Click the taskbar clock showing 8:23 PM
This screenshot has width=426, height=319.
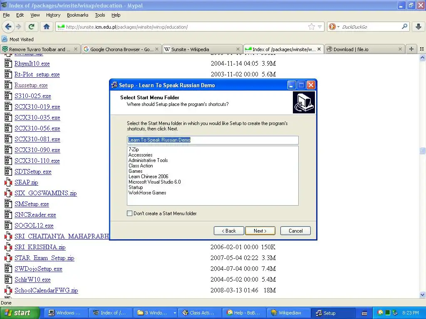[x=410, y=313]
